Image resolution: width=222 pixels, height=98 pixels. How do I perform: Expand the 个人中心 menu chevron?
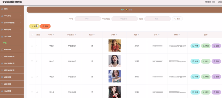point(20,16)
